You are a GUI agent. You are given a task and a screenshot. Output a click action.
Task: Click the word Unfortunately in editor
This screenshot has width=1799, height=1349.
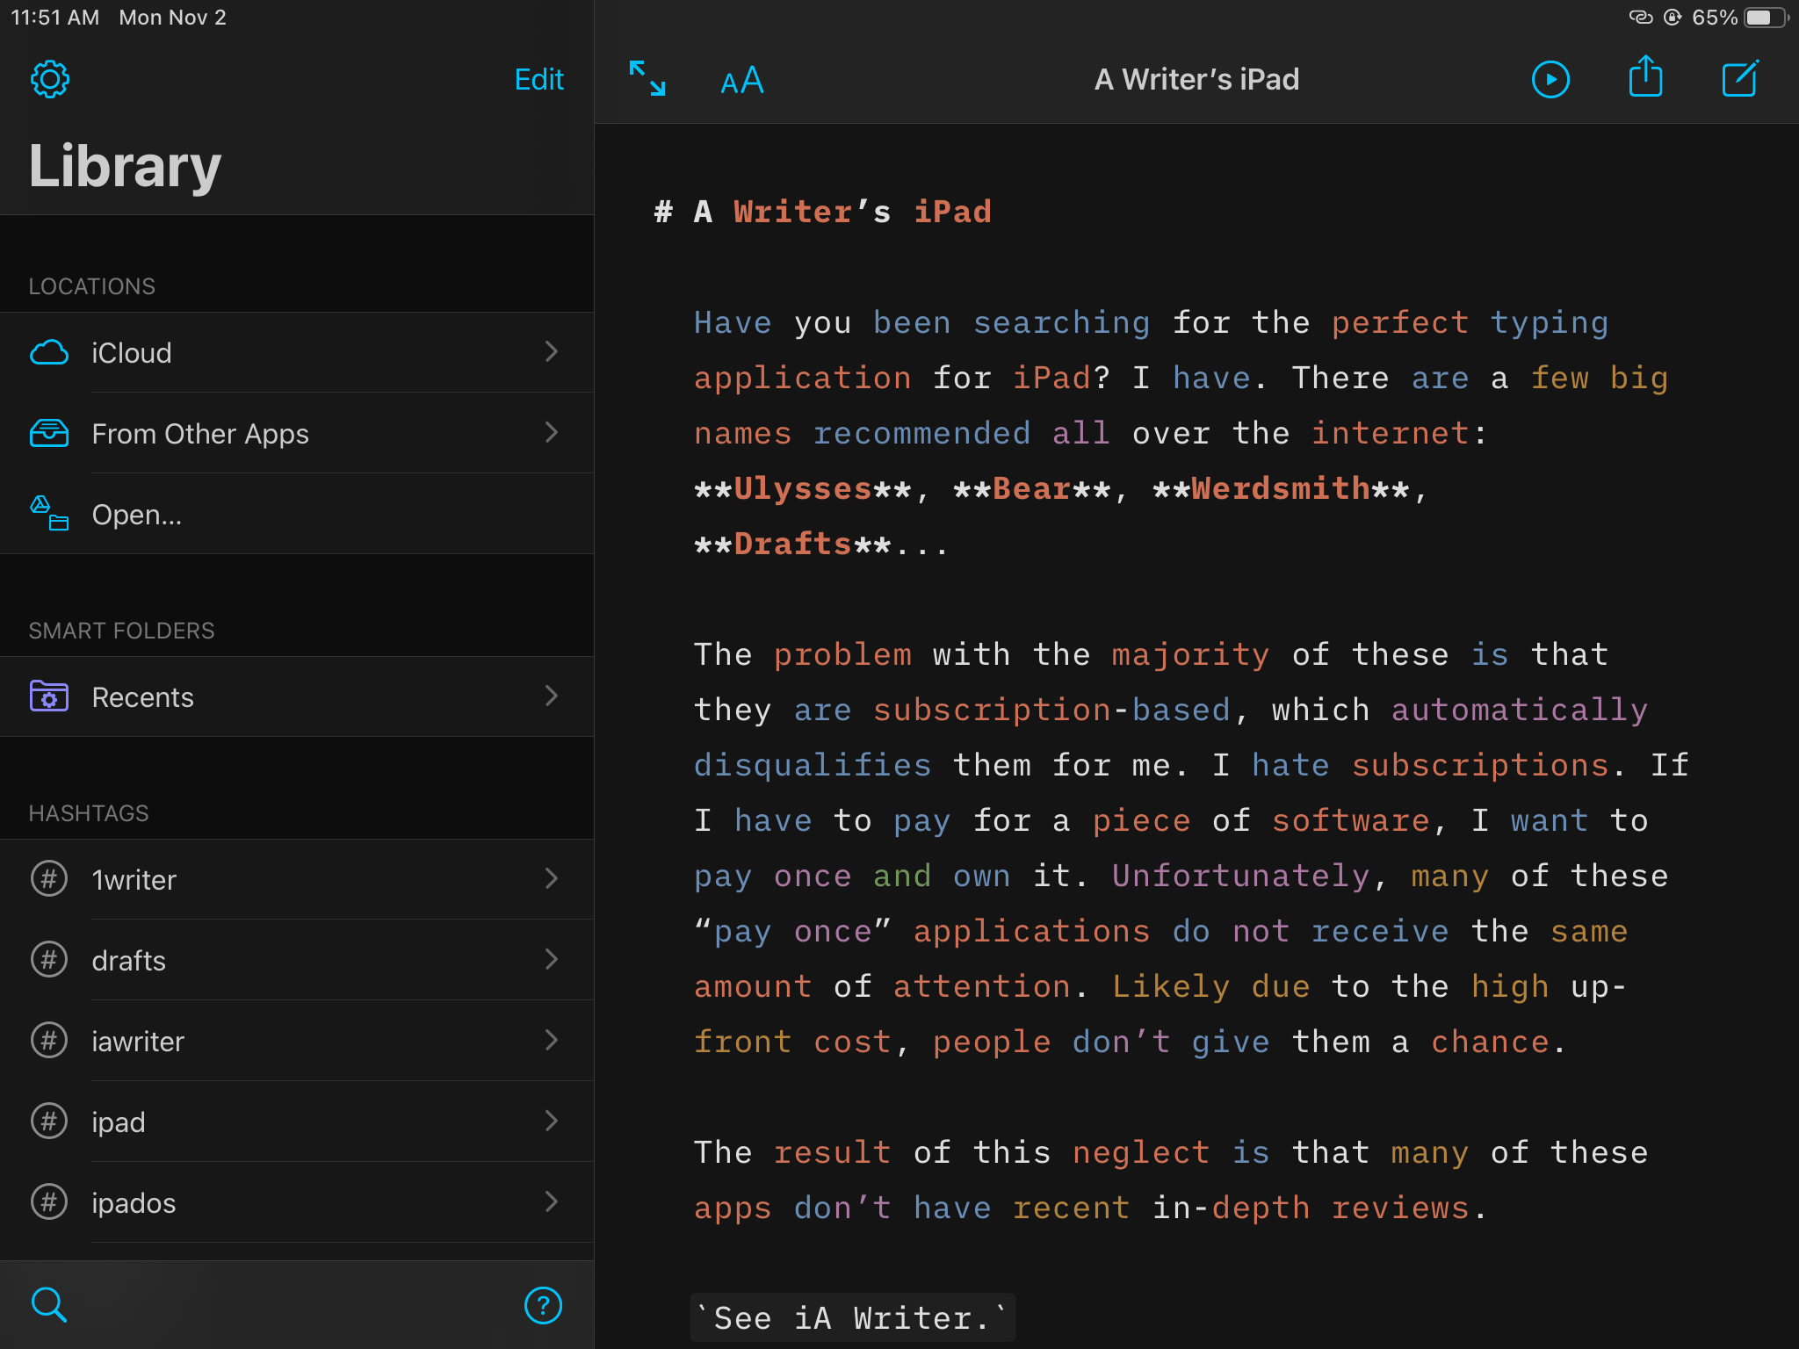[1240, 876]
